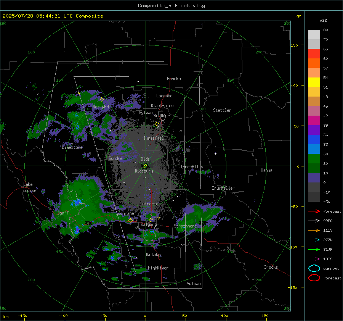Viewport: 343px width, 321px height.
Task: Select the RedDeer city label
Action: tap(162, 116)
